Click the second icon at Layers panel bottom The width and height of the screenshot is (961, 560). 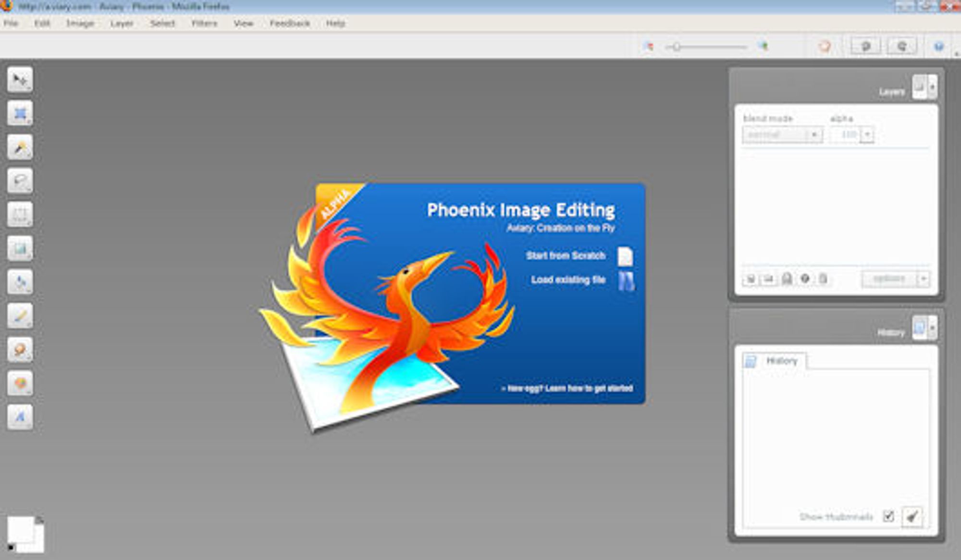click(x=768, y=279)
